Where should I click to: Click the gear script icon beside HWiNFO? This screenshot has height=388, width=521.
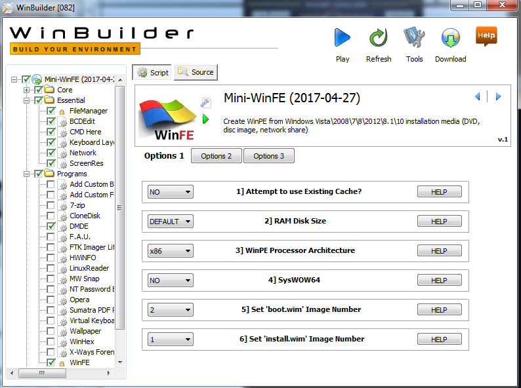(62, 258)
